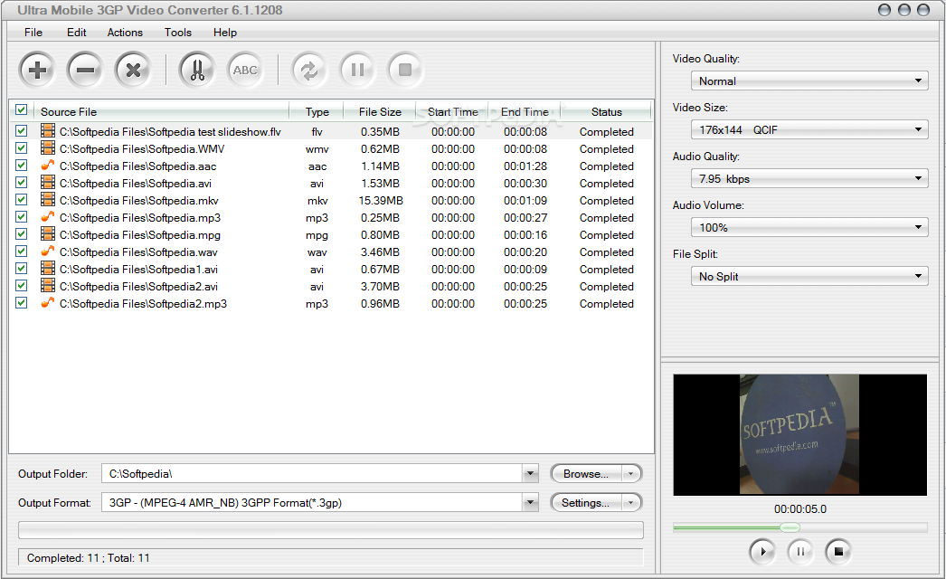The height and width of the screenshot is (579, 946).
Task: Click film icon of Softpedia2.avi
Action: [x=48, y=286]
